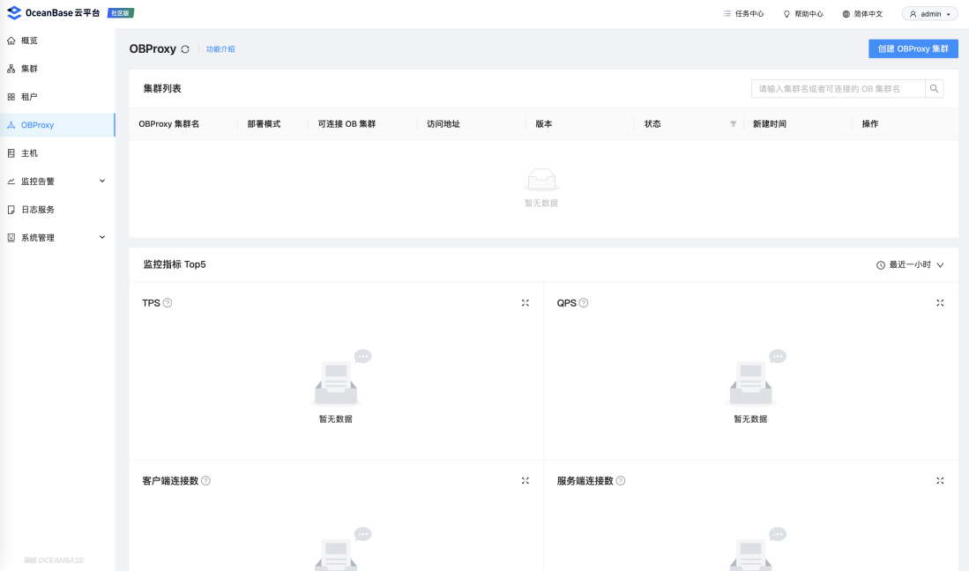969x571 pixels.
Task: Click help icon next to 服务端连接数
Action: click(621, 481)
